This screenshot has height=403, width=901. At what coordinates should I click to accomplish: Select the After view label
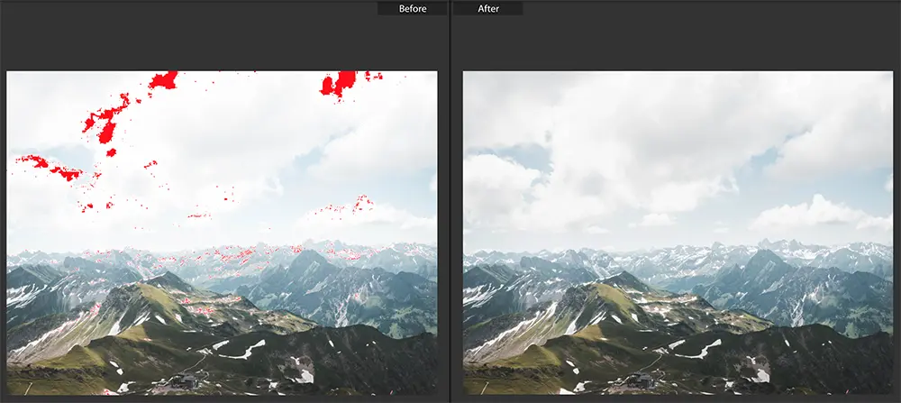[x=487, y=9]
